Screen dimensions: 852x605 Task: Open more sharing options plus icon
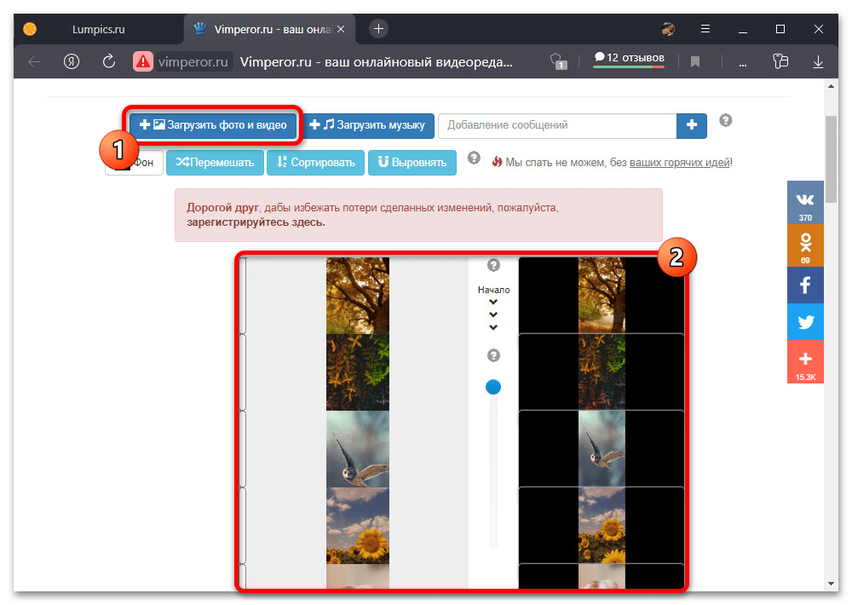pyautogui.click(x=805, y=360)
